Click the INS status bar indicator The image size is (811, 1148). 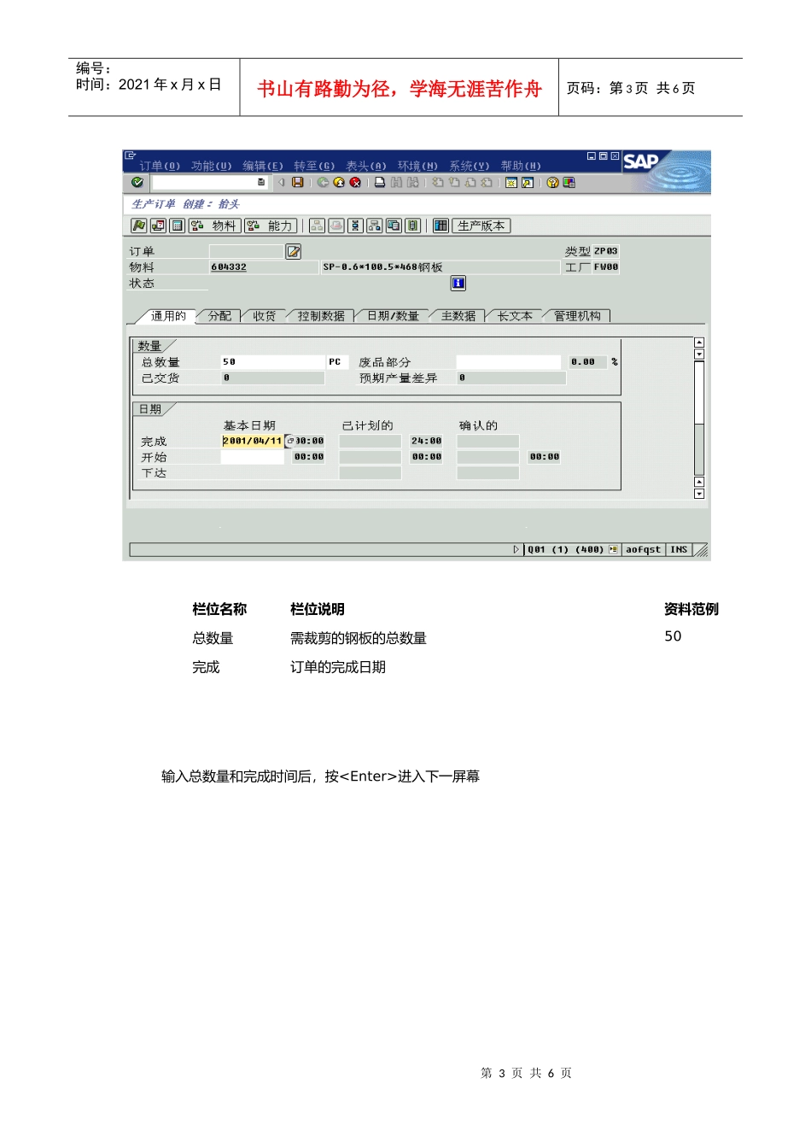679,549
